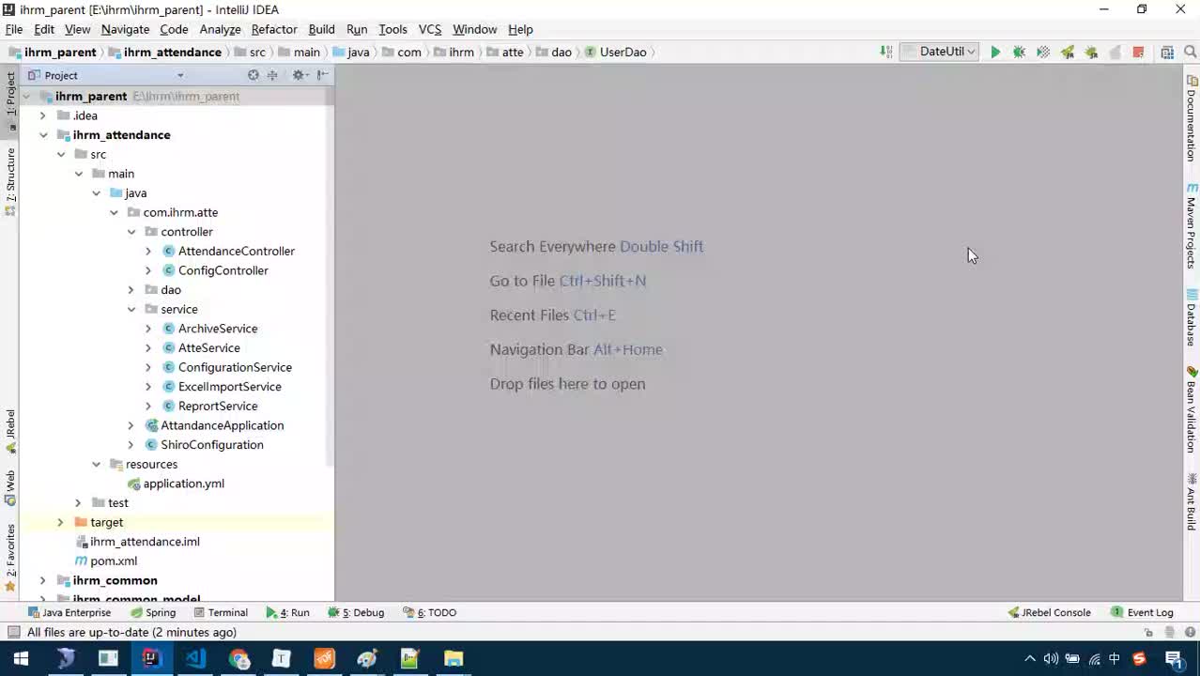Run DateUtil with coverage

pyautogui.click(x=1043, y=53)
